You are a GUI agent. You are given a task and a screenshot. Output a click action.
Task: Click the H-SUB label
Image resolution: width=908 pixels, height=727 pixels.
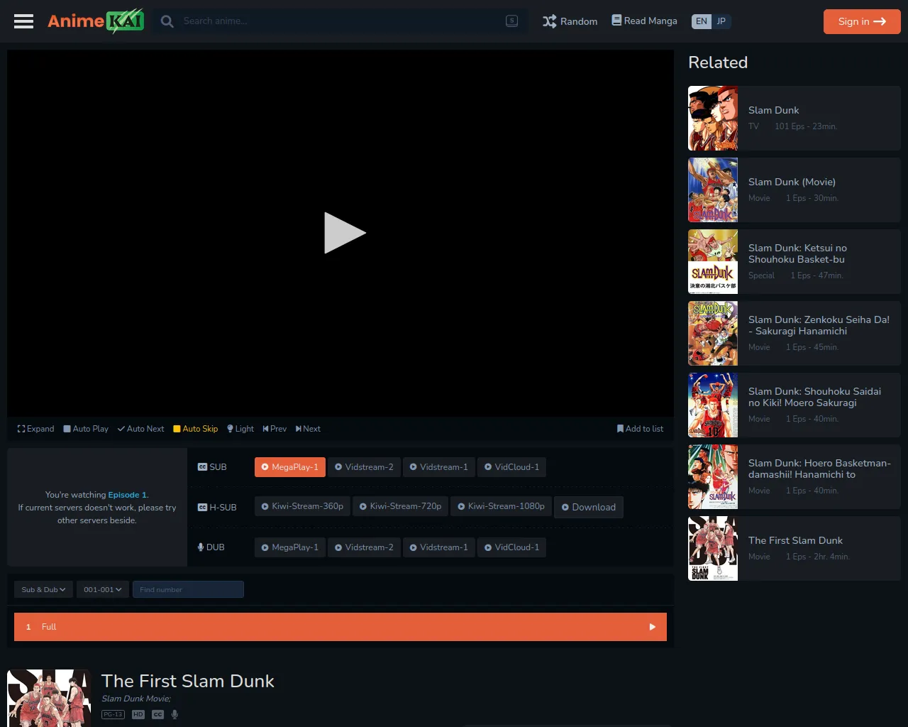pos(217,507)
